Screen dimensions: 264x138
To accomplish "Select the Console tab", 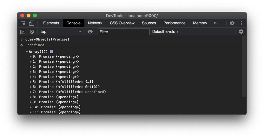I will pos(73,23).
